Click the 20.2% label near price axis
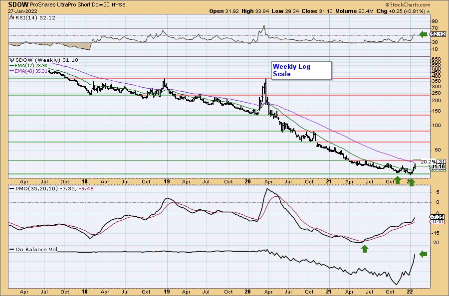The height and width of the screenshot is (296, 449). (429, 161)
